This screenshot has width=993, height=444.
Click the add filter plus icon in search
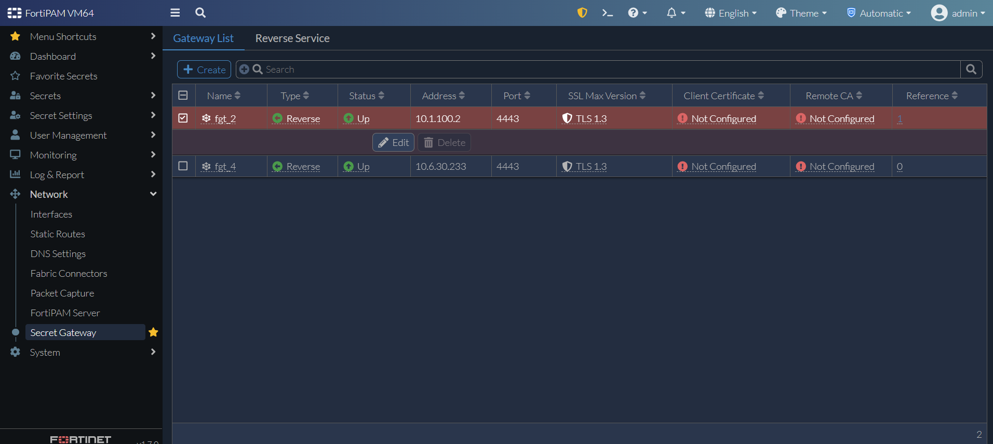pos(244,69)
